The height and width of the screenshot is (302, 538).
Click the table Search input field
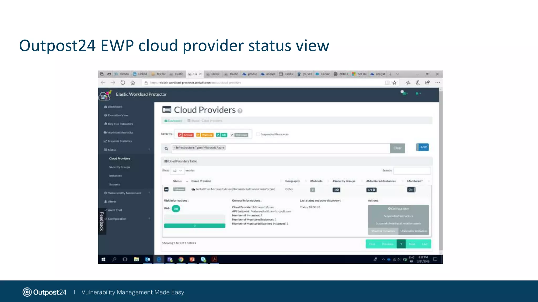pyautogui.click(x=412, y=171)
